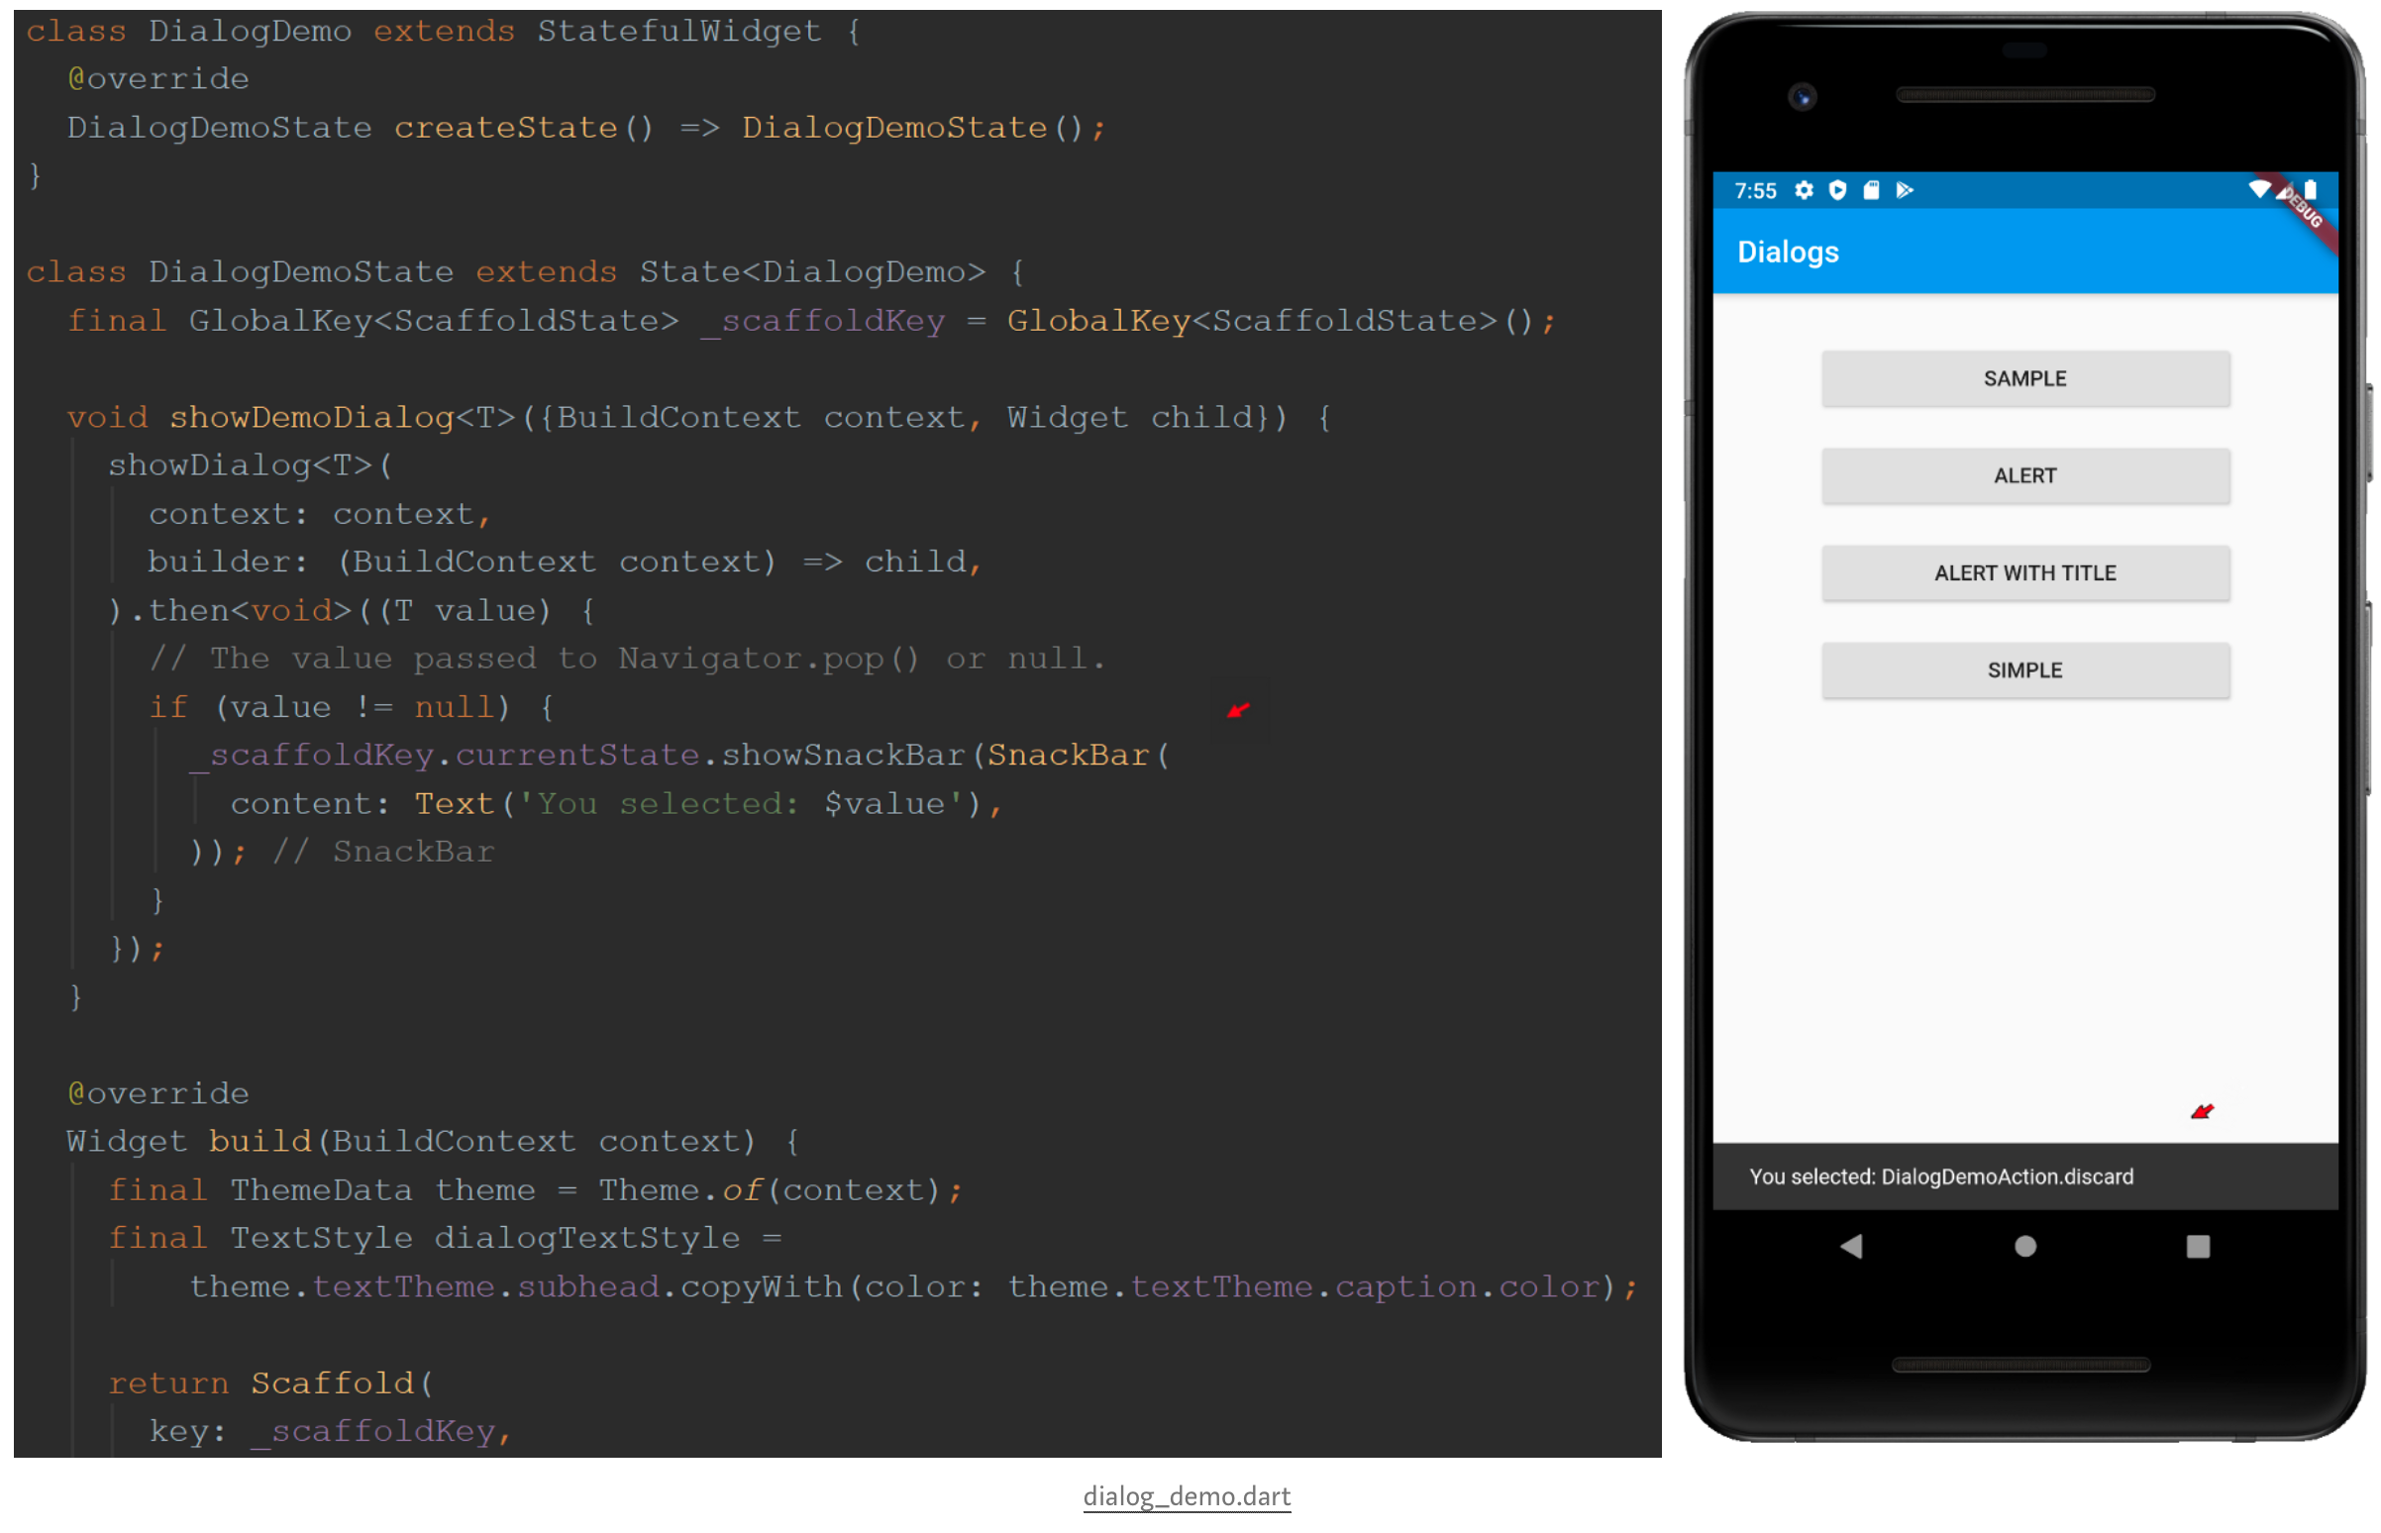Tap the Wi-Fi signal icon
Viewport: 2381px width, 1533px height.
click(x=2258, y=188)
